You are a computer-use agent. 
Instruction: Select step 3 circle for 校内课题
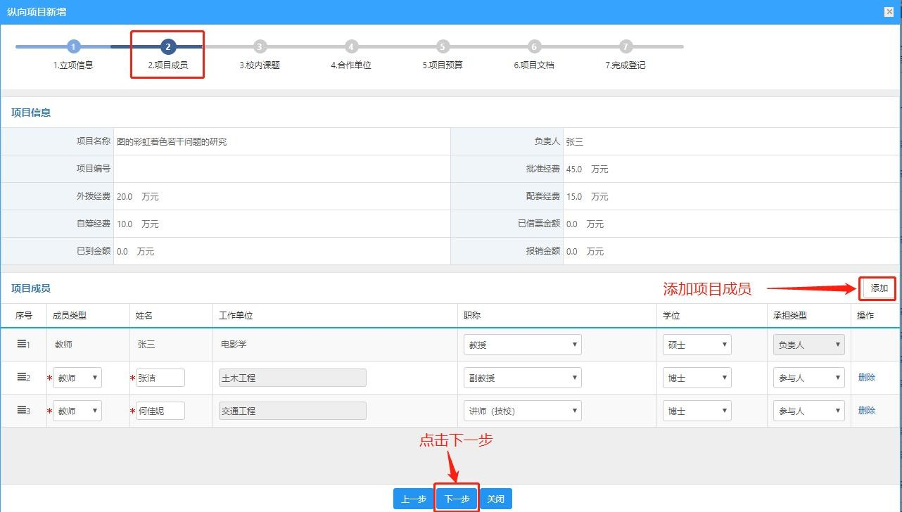260,47
